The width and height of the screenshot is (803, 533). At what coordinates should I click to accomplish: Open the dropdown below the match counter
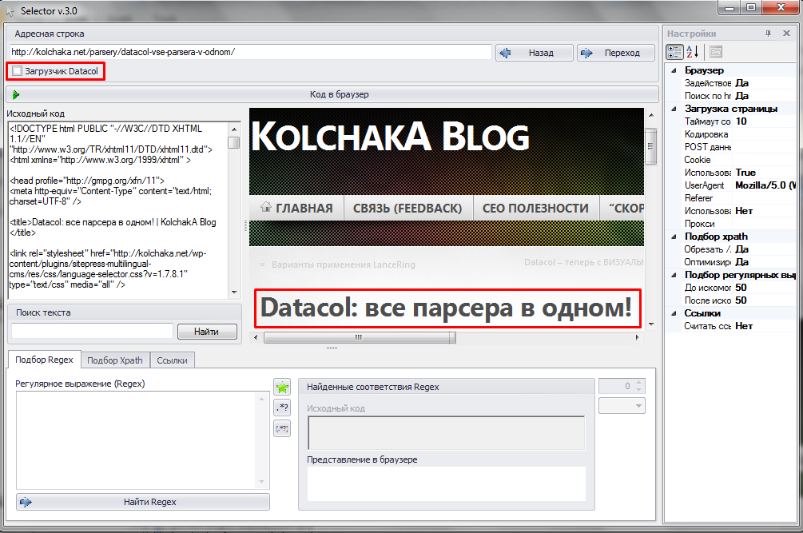click(622, 406)
